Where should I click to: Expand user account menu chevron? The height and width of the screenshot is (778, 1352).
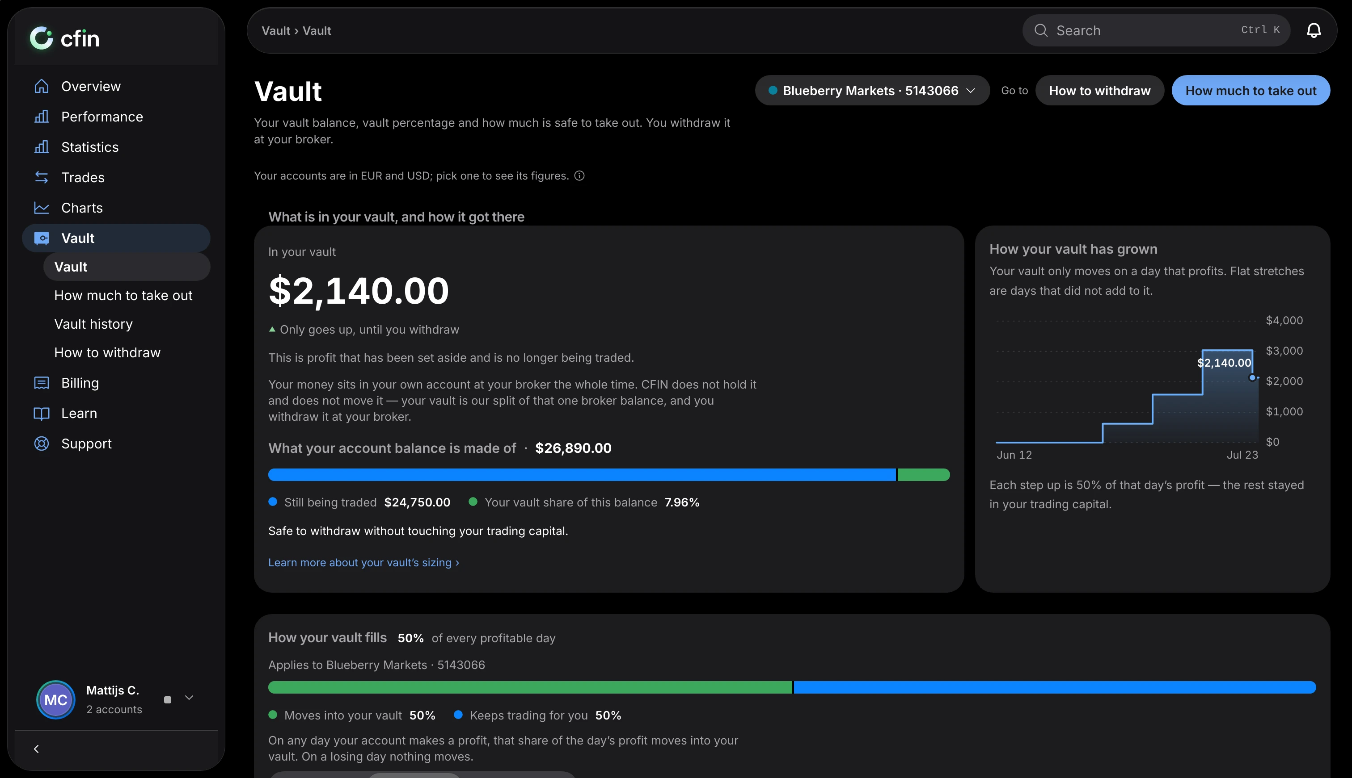(189, 698)
